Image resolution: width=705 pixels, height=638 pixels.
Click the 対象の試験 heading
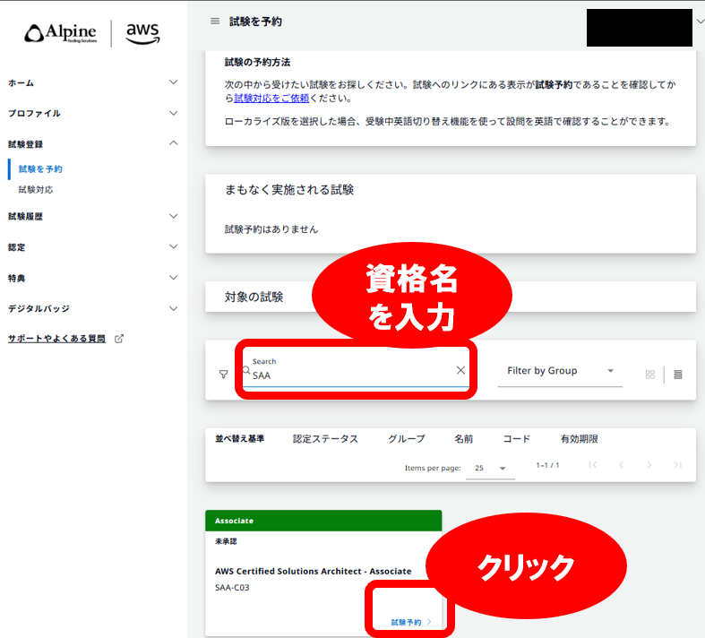254,297
